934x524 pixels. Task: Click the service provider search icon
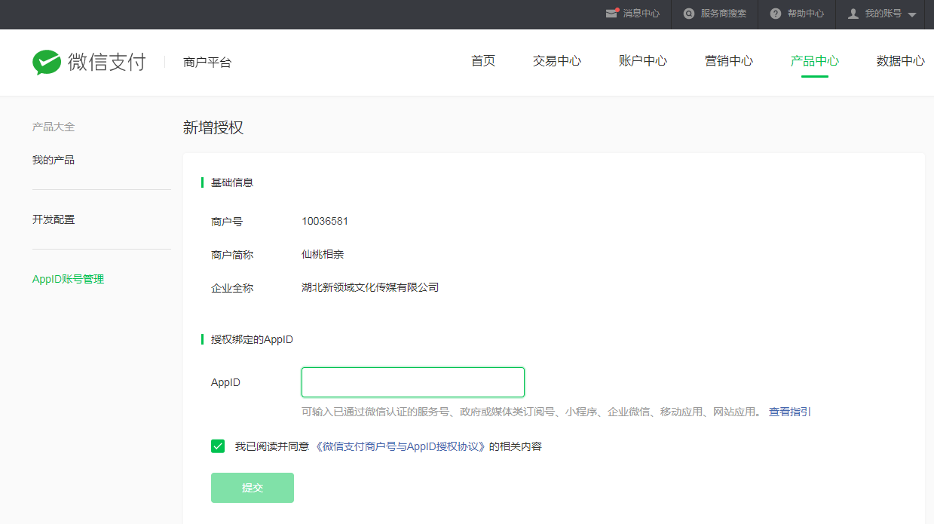point(689,14)
